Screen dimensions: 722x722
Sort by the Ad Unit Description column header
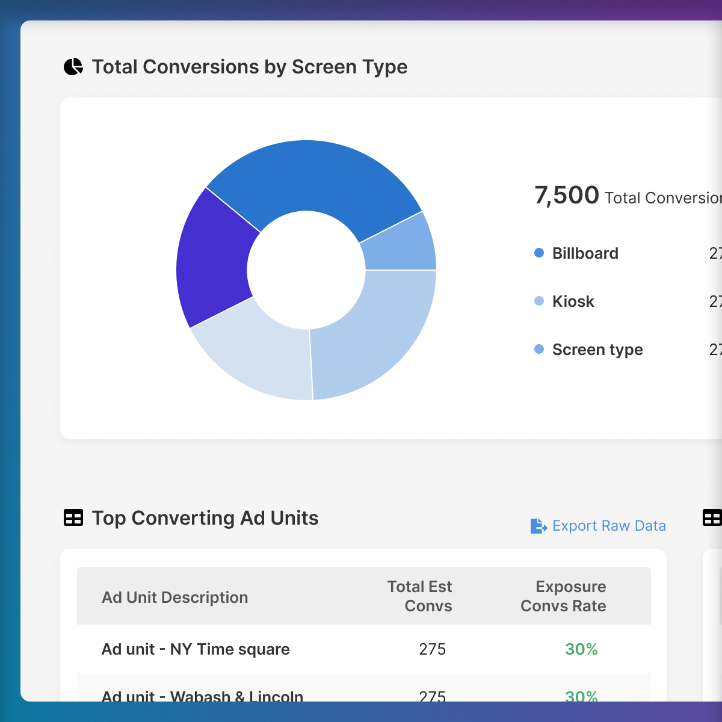coord(174,597)
